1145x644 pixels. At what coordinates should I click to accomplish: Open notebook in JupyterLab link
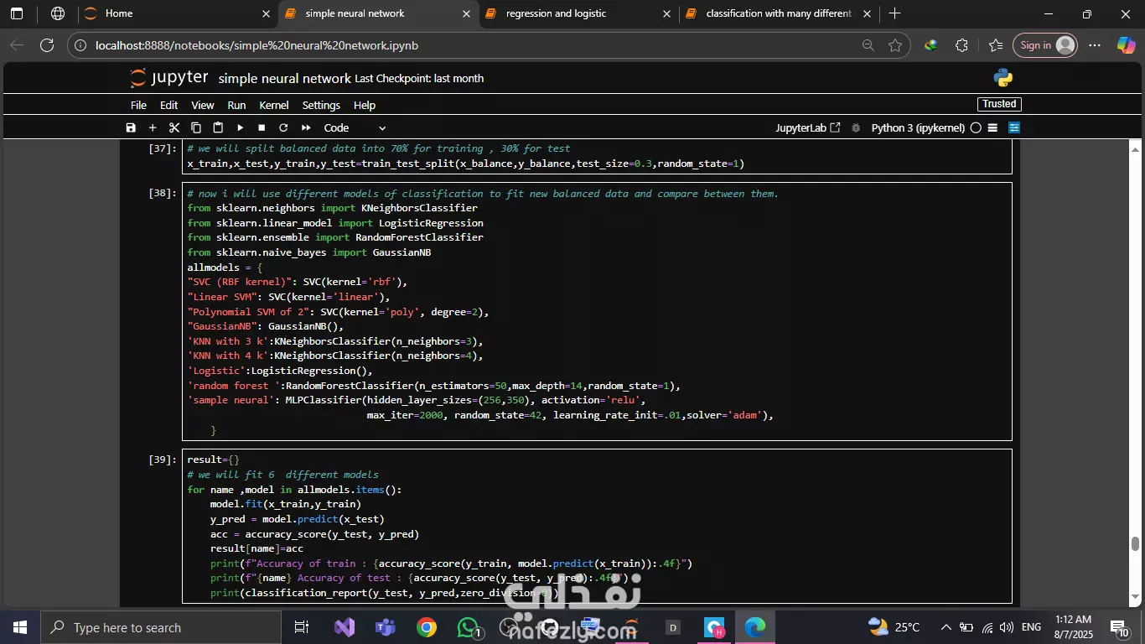[x=808, y=127]
